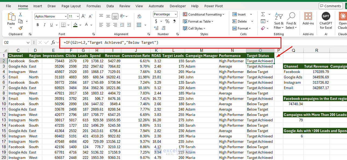Expand the Paste options arrow
Screen dimensions: 347x160
coord(11,28)
